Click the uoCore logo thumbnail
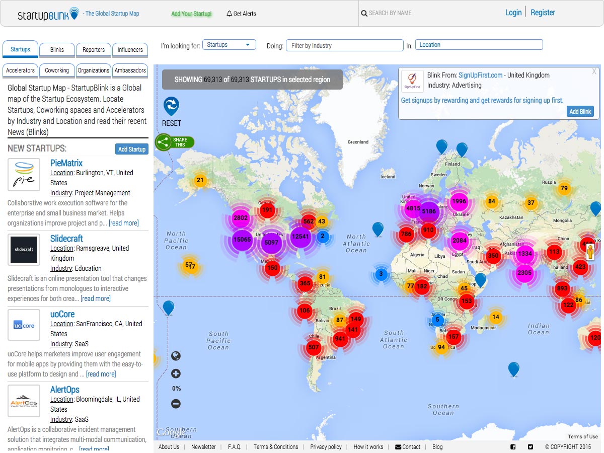The width and height of the screenshot is (604, 453). pos(24,325)
